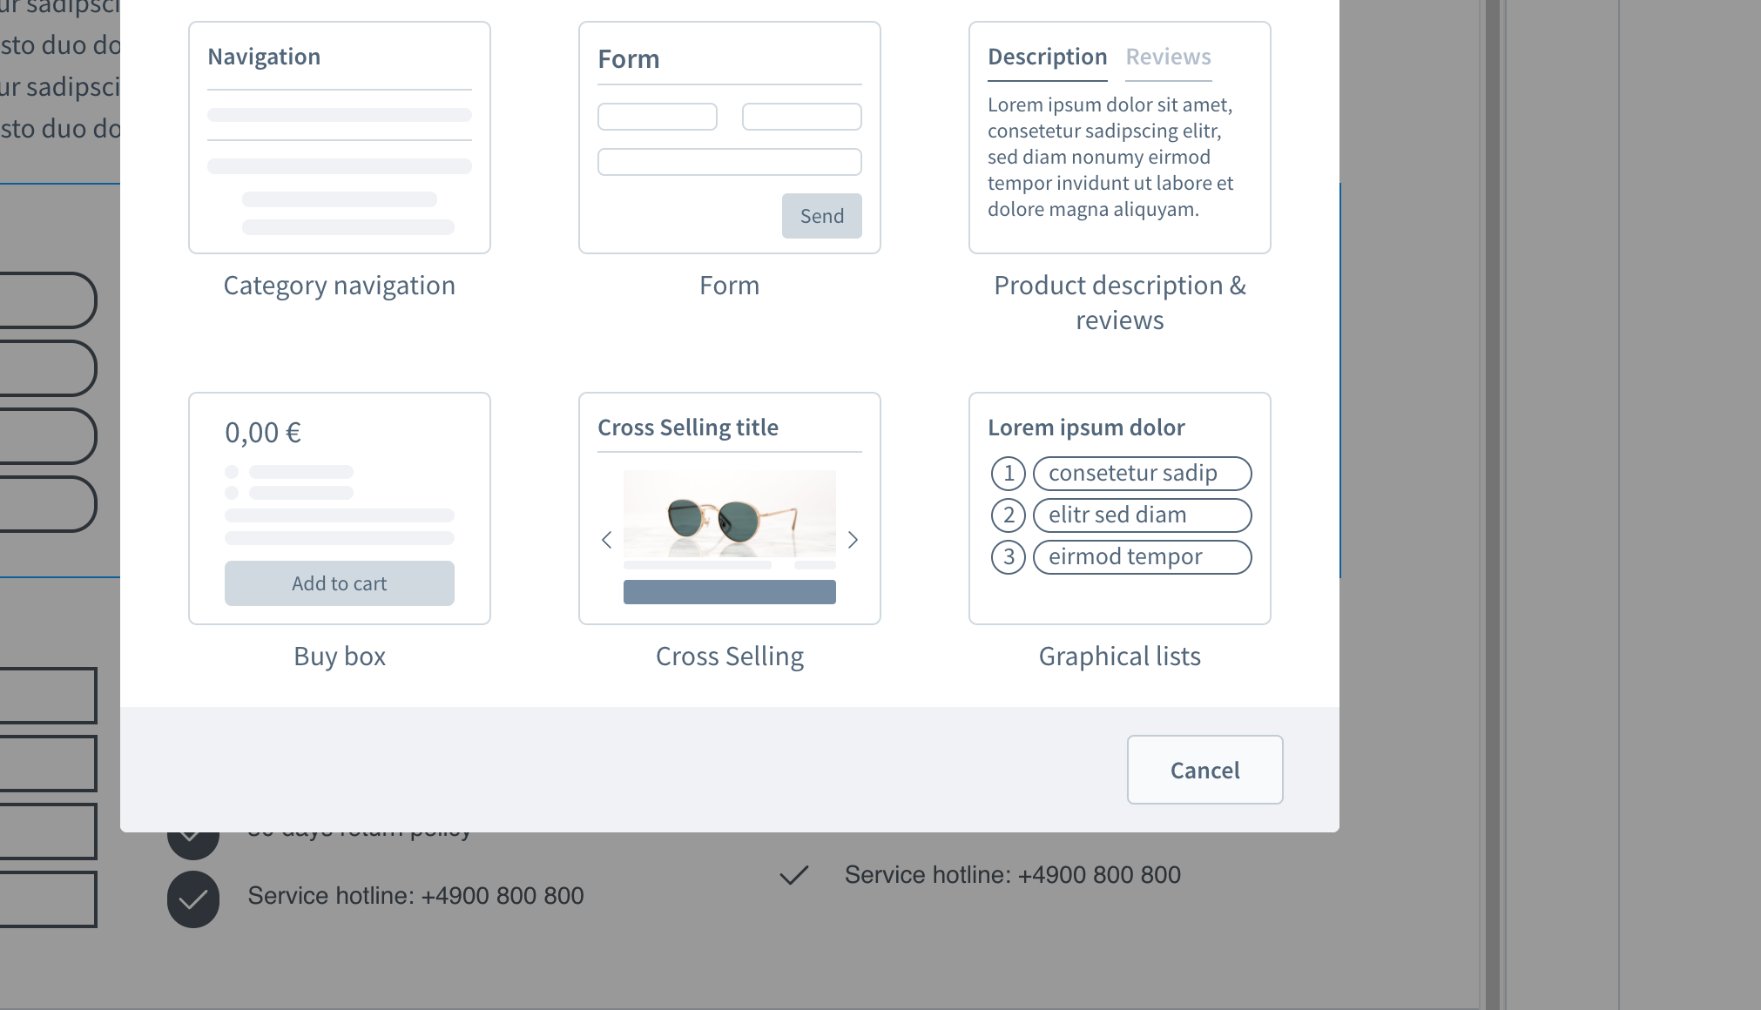This screenshot has width=1761, height=1010.
Task: Click the Add to cart button in Buy box
Action: [339, 583]
